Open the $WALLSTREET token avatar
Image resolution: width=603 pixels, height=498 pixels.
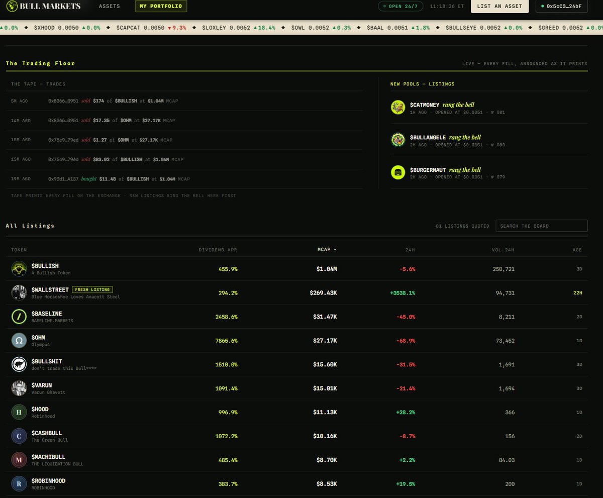pyautogui.click(x=19, y=292)
